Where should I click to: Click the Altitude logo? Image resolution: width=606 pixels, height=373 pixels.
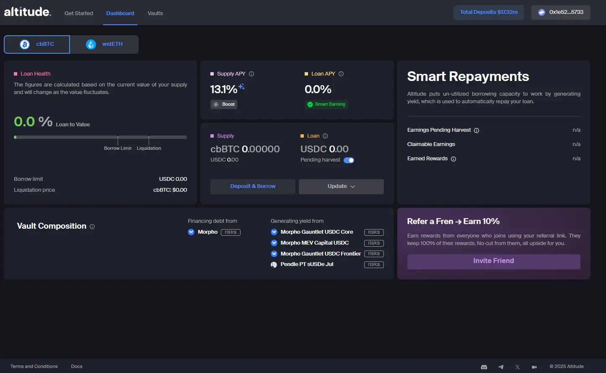(28, 12)
